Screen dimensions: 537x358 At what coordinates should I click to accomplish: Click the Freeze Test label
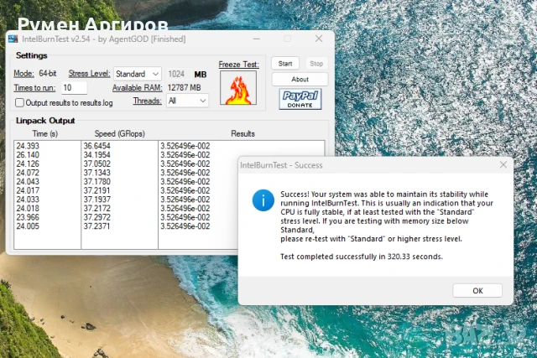pos(238,64)
